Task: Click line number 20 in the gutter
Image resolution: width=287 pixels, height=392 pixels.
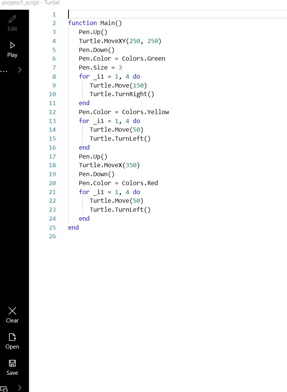Action: click(52, 183)
